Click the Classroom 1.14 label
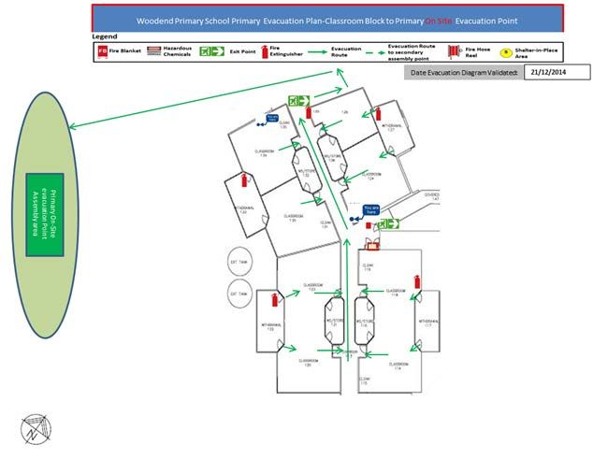Screen dimensions: 608x459 tap(398, 366)
